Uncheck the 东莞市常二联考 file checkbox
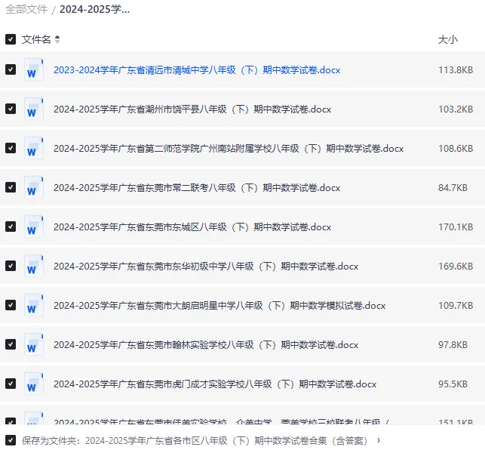This screenshot has height=450, width=485. 11,187
